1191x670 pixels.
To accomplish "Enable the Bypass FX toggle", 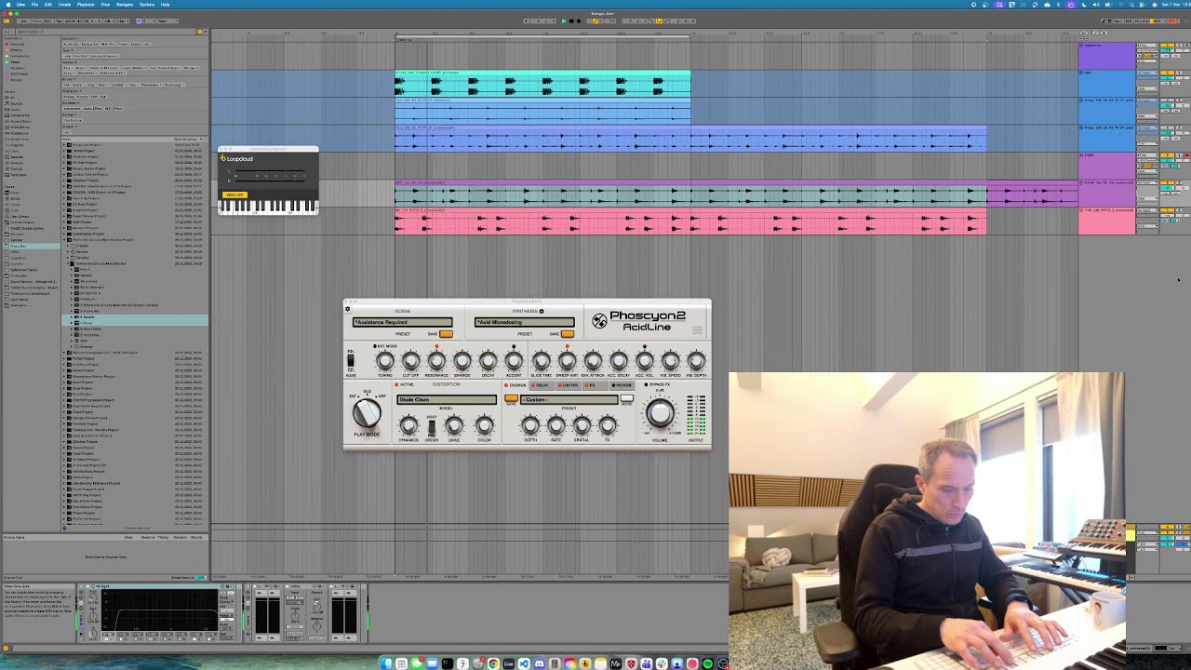I will (x=647, y=385).
